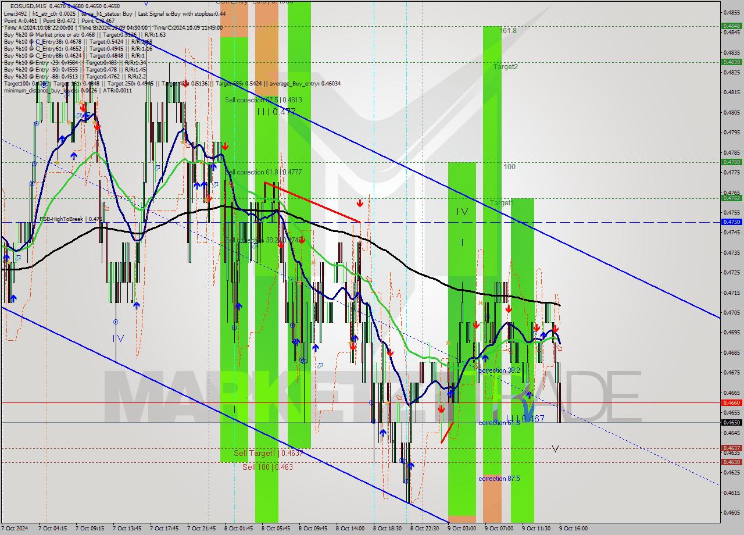
Task: Click the '7 Oct 21:45' time axis label
Action: [201, 529]
